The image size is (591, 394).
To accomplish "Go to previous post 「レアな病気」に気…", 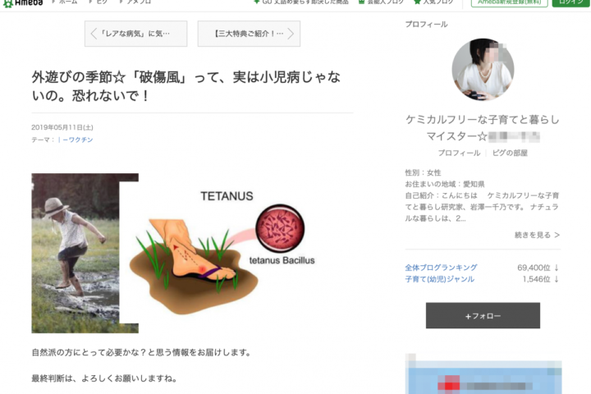I will point(135,34).
